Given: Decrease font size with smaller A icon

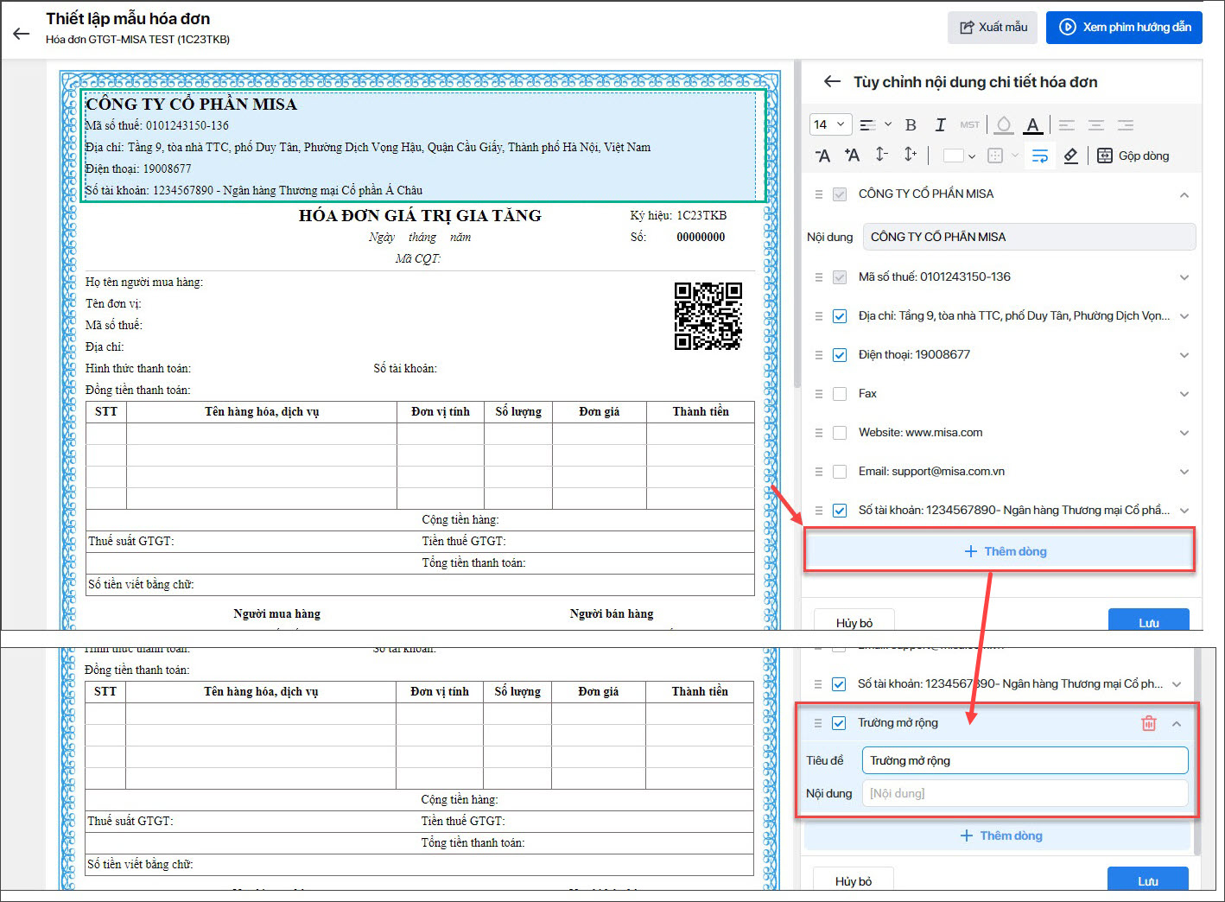Looking at the screenshot, I should point(822,156).
